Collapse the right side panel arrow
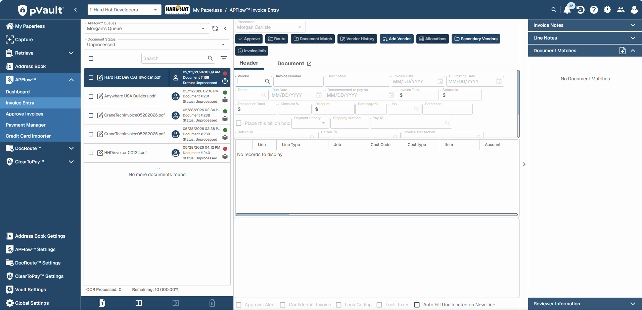This screenshot has height=310, width=642. pos(524,164)
